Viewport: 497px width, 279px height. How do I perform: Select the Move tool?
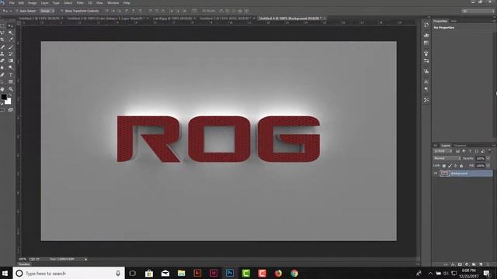[x=10, y=26]
